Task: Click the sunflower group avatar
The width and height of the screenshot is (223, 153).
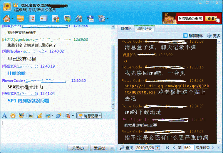Action: tap(7, 7)
